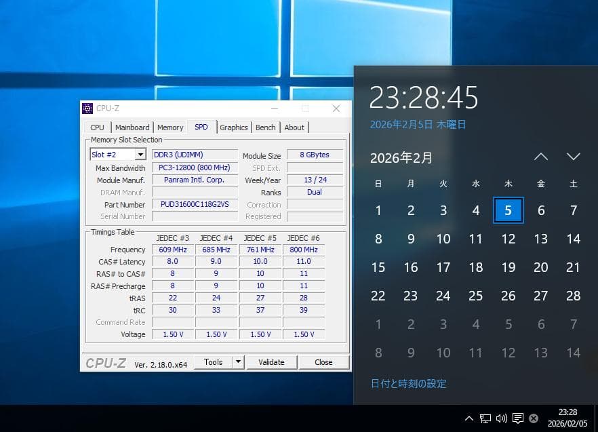Show next month with down chevron

[573, 157]
